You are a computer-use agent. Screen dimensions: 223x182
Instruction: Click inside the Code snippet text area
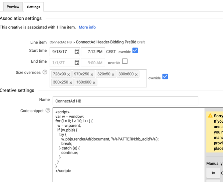pyautogui.click(x=128, y=145)
